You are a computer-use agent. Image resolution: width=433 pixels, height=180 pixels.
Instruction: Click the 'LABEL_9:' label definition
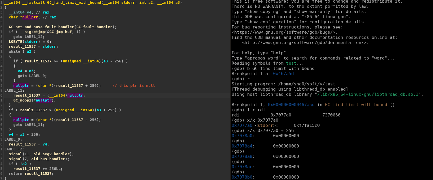[x=13, y=139]
